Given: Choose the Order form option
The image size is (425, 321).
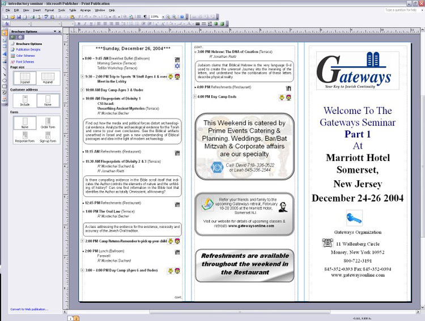Looking at the screenshot, I should 48,123.
